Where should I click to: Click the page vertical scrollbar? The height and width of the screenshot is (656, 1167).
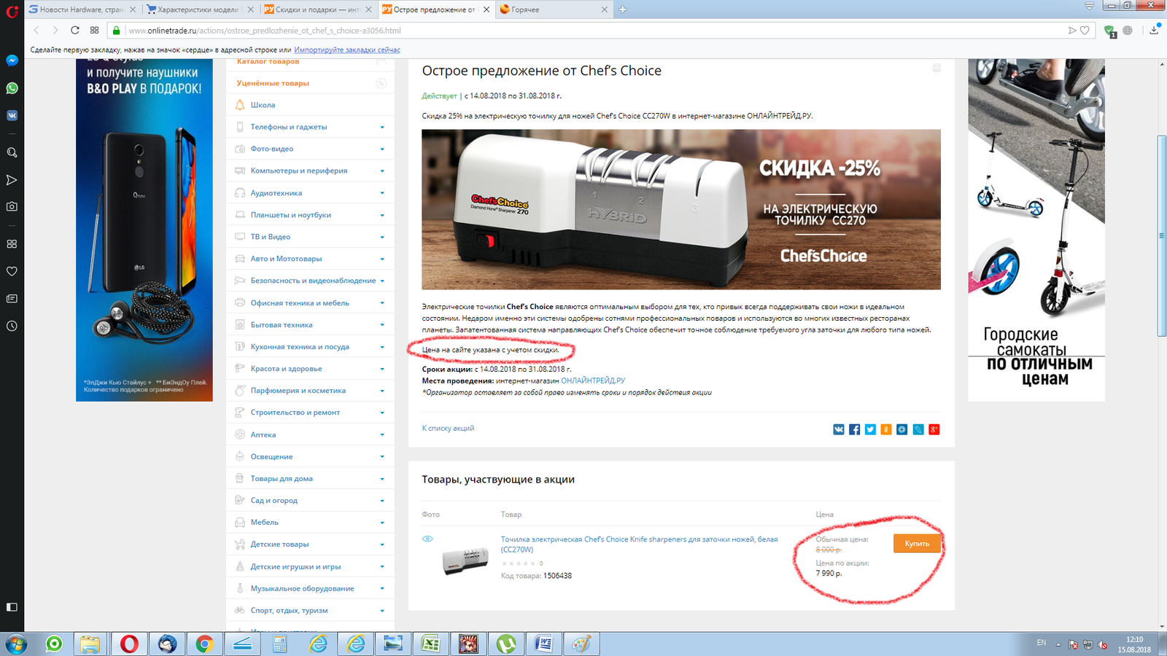(x=1162, y=235)
